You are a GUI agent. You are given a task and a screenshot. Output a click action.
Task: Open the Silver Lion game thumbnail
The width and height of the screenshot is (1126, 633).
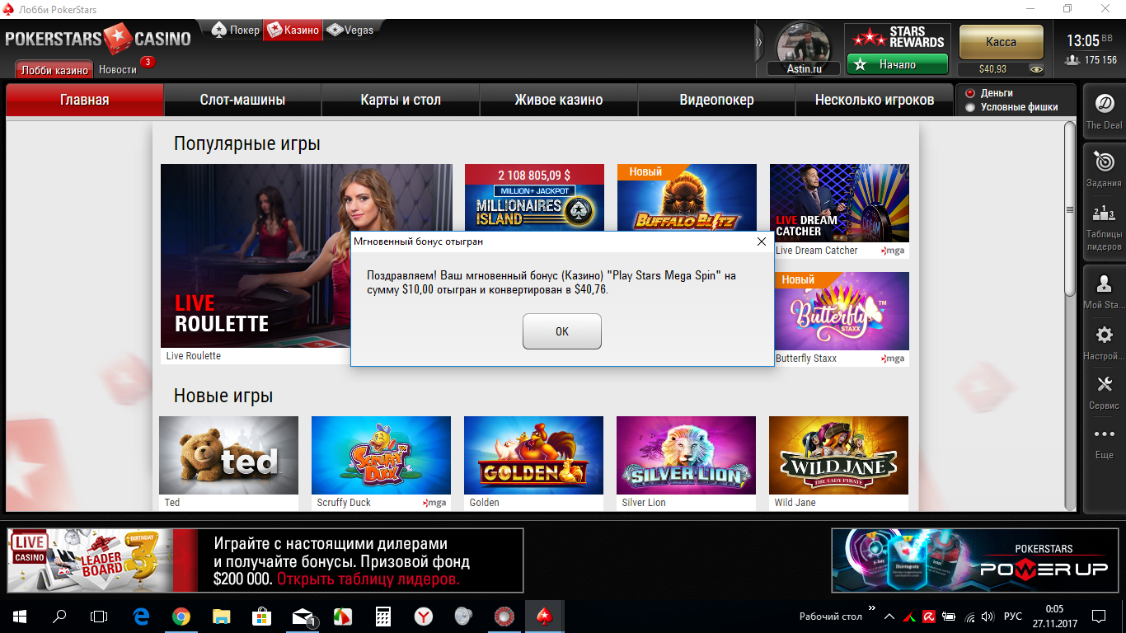pyautogui.click(x=686, y=455)
